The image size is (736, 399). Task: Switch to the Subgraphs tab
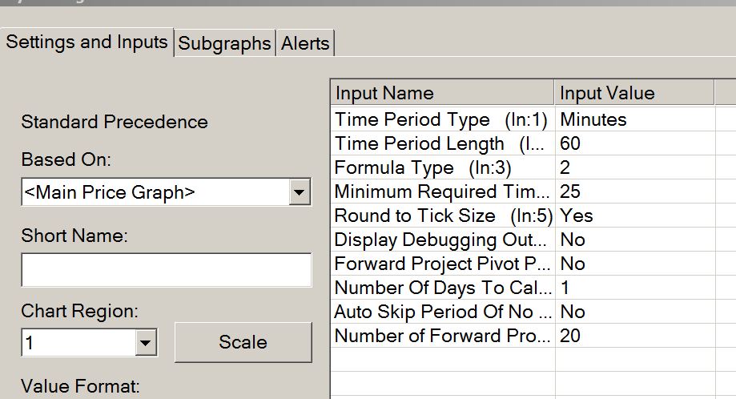pos(224,43)
